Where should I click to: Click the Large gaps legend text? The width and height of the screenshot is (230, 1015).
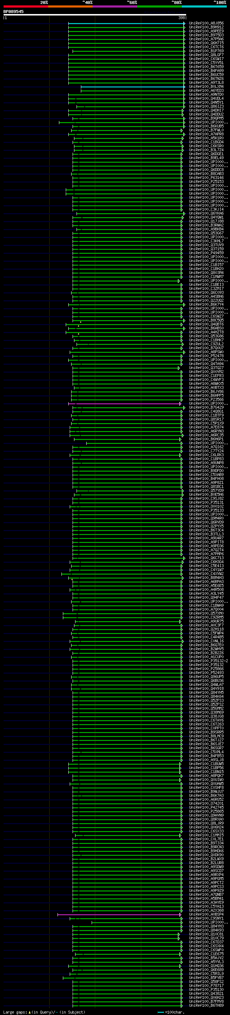(44, 1012)
